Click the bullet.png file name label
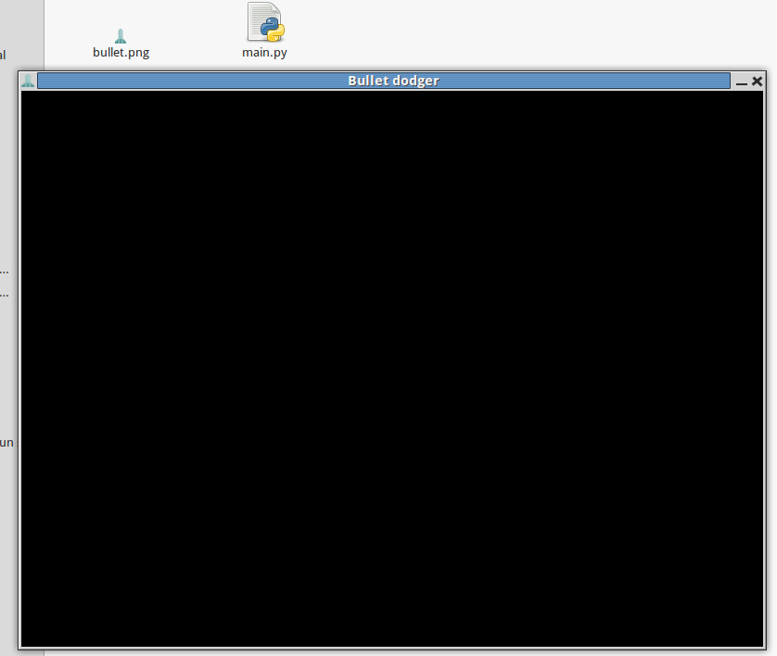This screenshot has height=656, width=777. point(121,53)
